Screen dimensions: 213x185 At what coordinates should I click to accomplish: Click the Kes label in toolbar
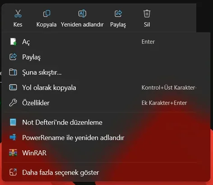18,24
